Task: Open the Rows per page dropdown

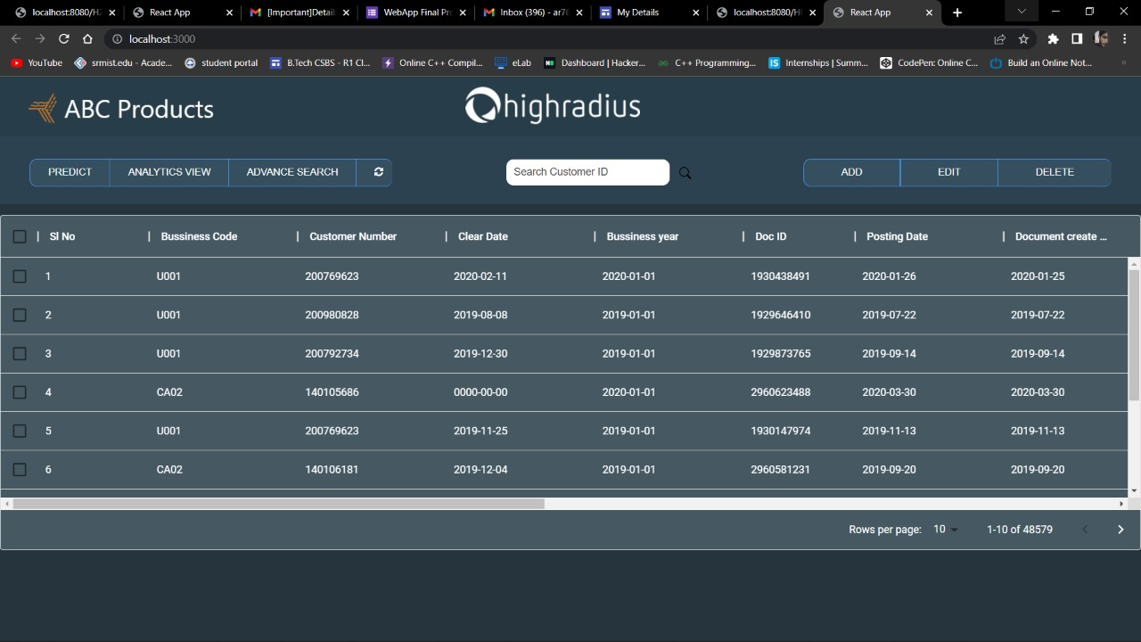Action: point(947,529)
